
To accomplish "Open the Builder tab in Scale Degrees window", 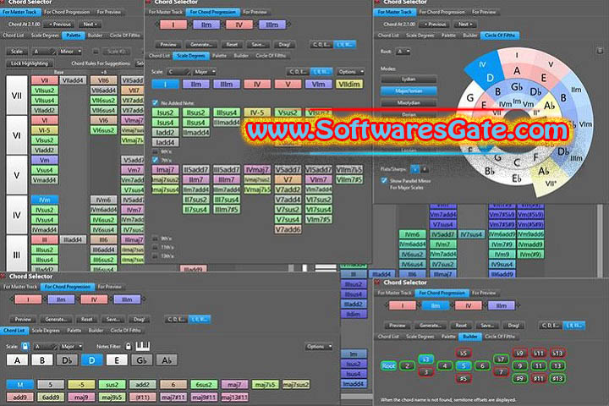I will click(241, 56).
